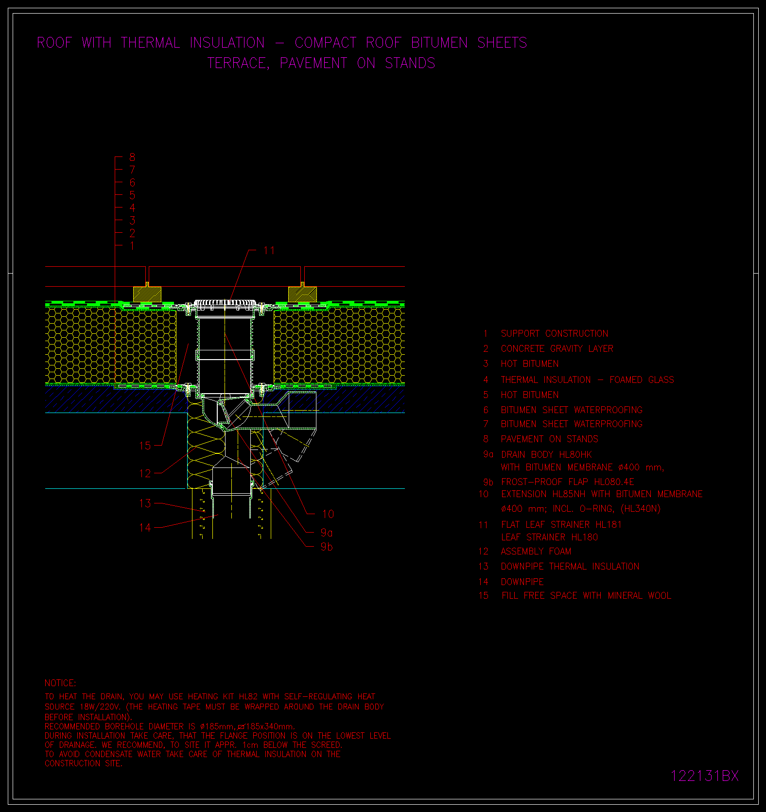The width and height of the screenshot is (766, 812).
Task: Click legend line "EXTENSION HL85NH WITH BITUMEN MEMBRANE"
Action: click(602, 494)
